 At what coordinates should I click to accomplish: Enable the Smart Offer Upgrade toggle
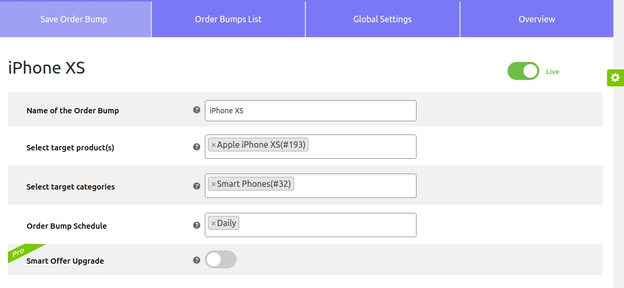(220, 259)
